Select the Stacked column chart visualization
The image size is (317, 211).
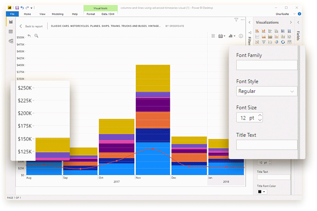coord(264,31)
